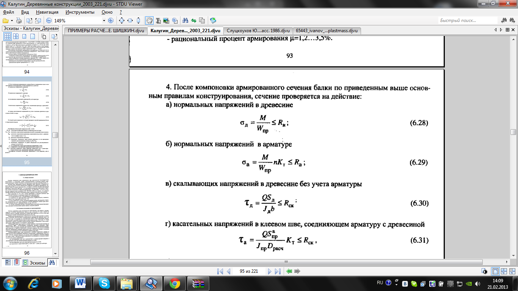The height and width of the screenshot is (291, 518).
Task: Expand the recent files arrow beside Open
Action: [11, 20]
